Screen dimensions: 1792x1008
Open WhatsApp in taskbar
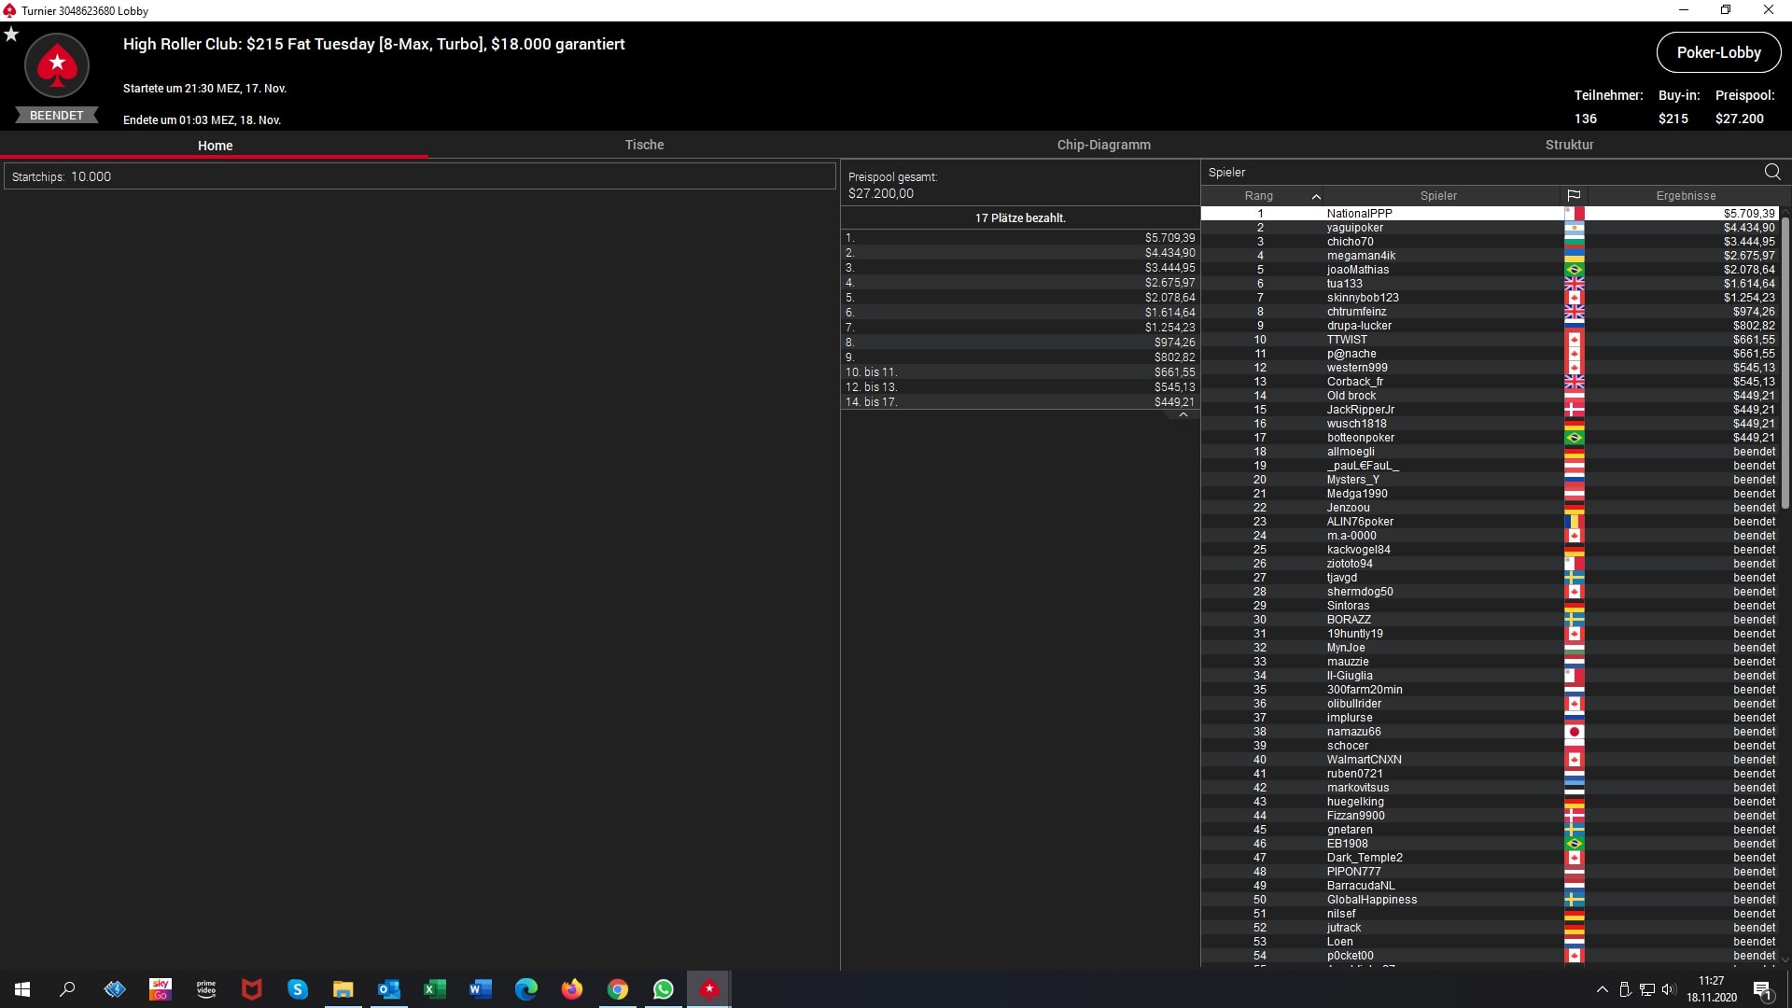[x=664, y=989]
